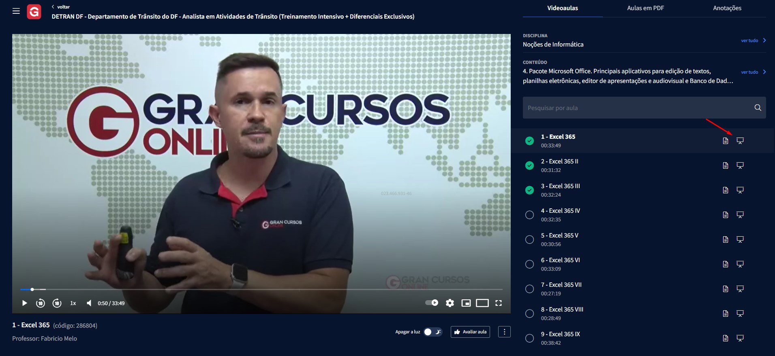Expand the Disciplina chevron arrow
Viewport: 775px width, 356px height.
764,40
